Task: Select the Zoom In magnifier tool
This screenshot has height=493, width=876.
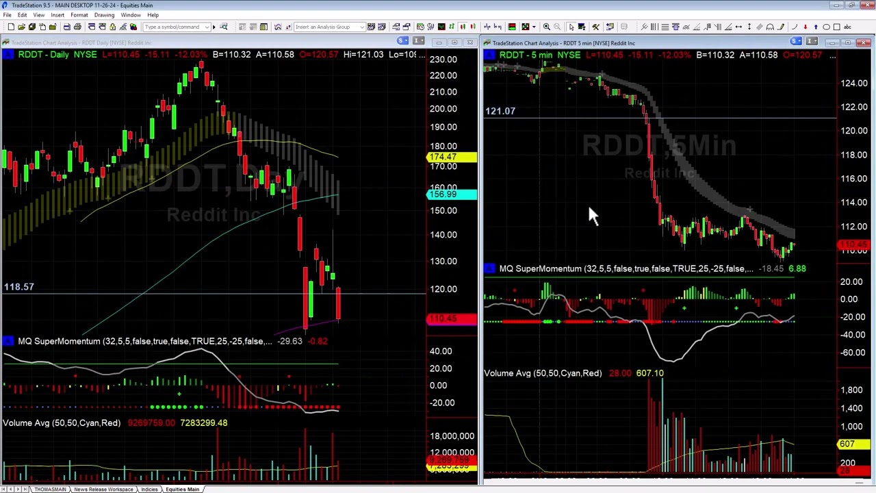Action: click(x=547, y=27)
